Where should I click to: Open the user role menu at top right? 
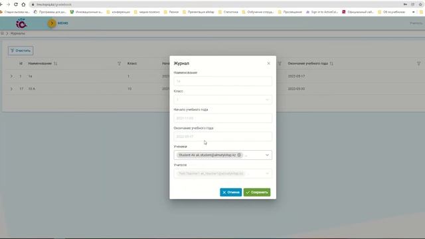coord(416,23)
